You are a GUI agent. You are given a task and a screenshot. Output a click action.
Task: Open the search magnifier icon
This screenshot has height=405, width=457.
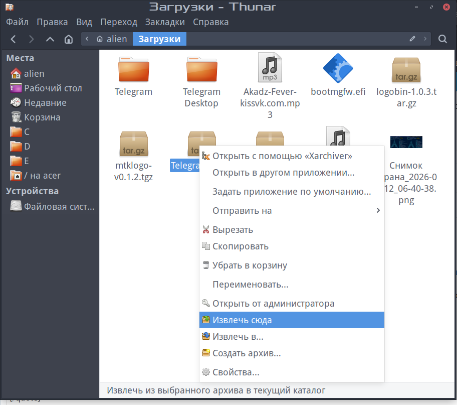coord(442,39)
